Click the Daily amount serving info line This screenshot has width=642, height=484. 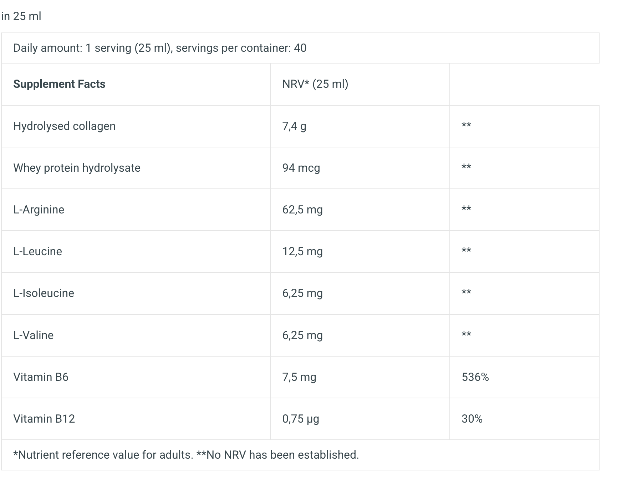(160, 48)
